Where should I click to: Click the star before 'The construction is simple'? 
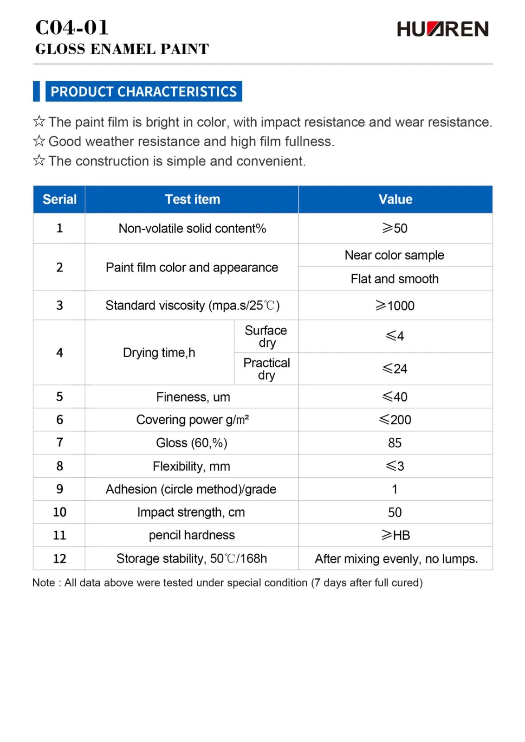point(39,160)
